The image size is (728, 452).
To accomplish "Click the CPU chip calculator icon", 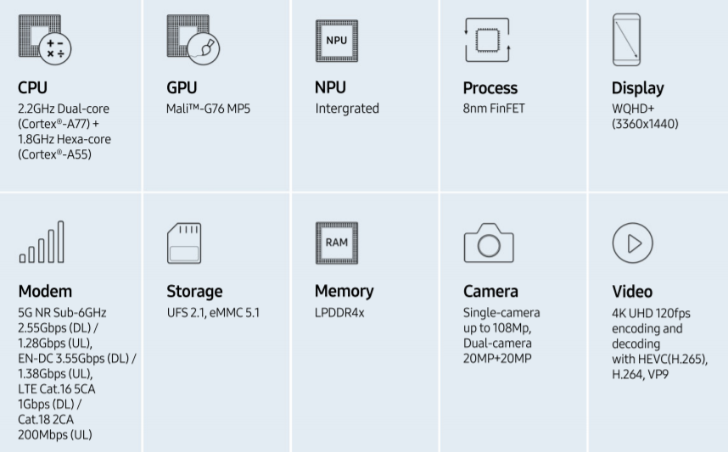I will click(45, 38).
